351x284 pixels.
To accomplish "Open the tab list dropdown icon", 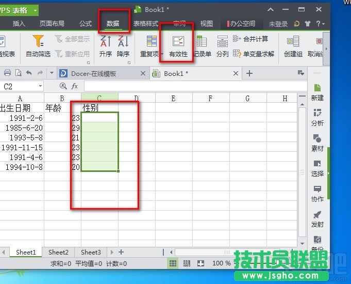I will tap(300, 73).
